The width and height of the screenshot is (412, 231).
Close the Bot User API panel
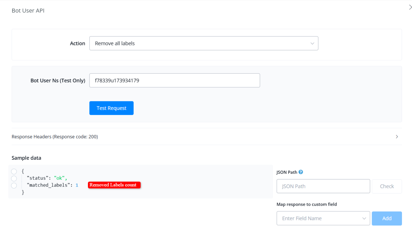tap(410, 8)
